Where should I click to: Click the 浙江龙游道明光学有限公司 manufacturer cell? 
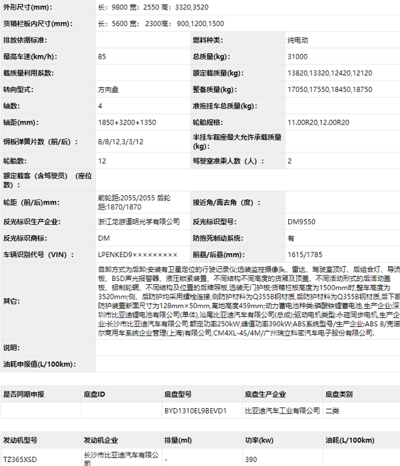[x=138, y=222]
